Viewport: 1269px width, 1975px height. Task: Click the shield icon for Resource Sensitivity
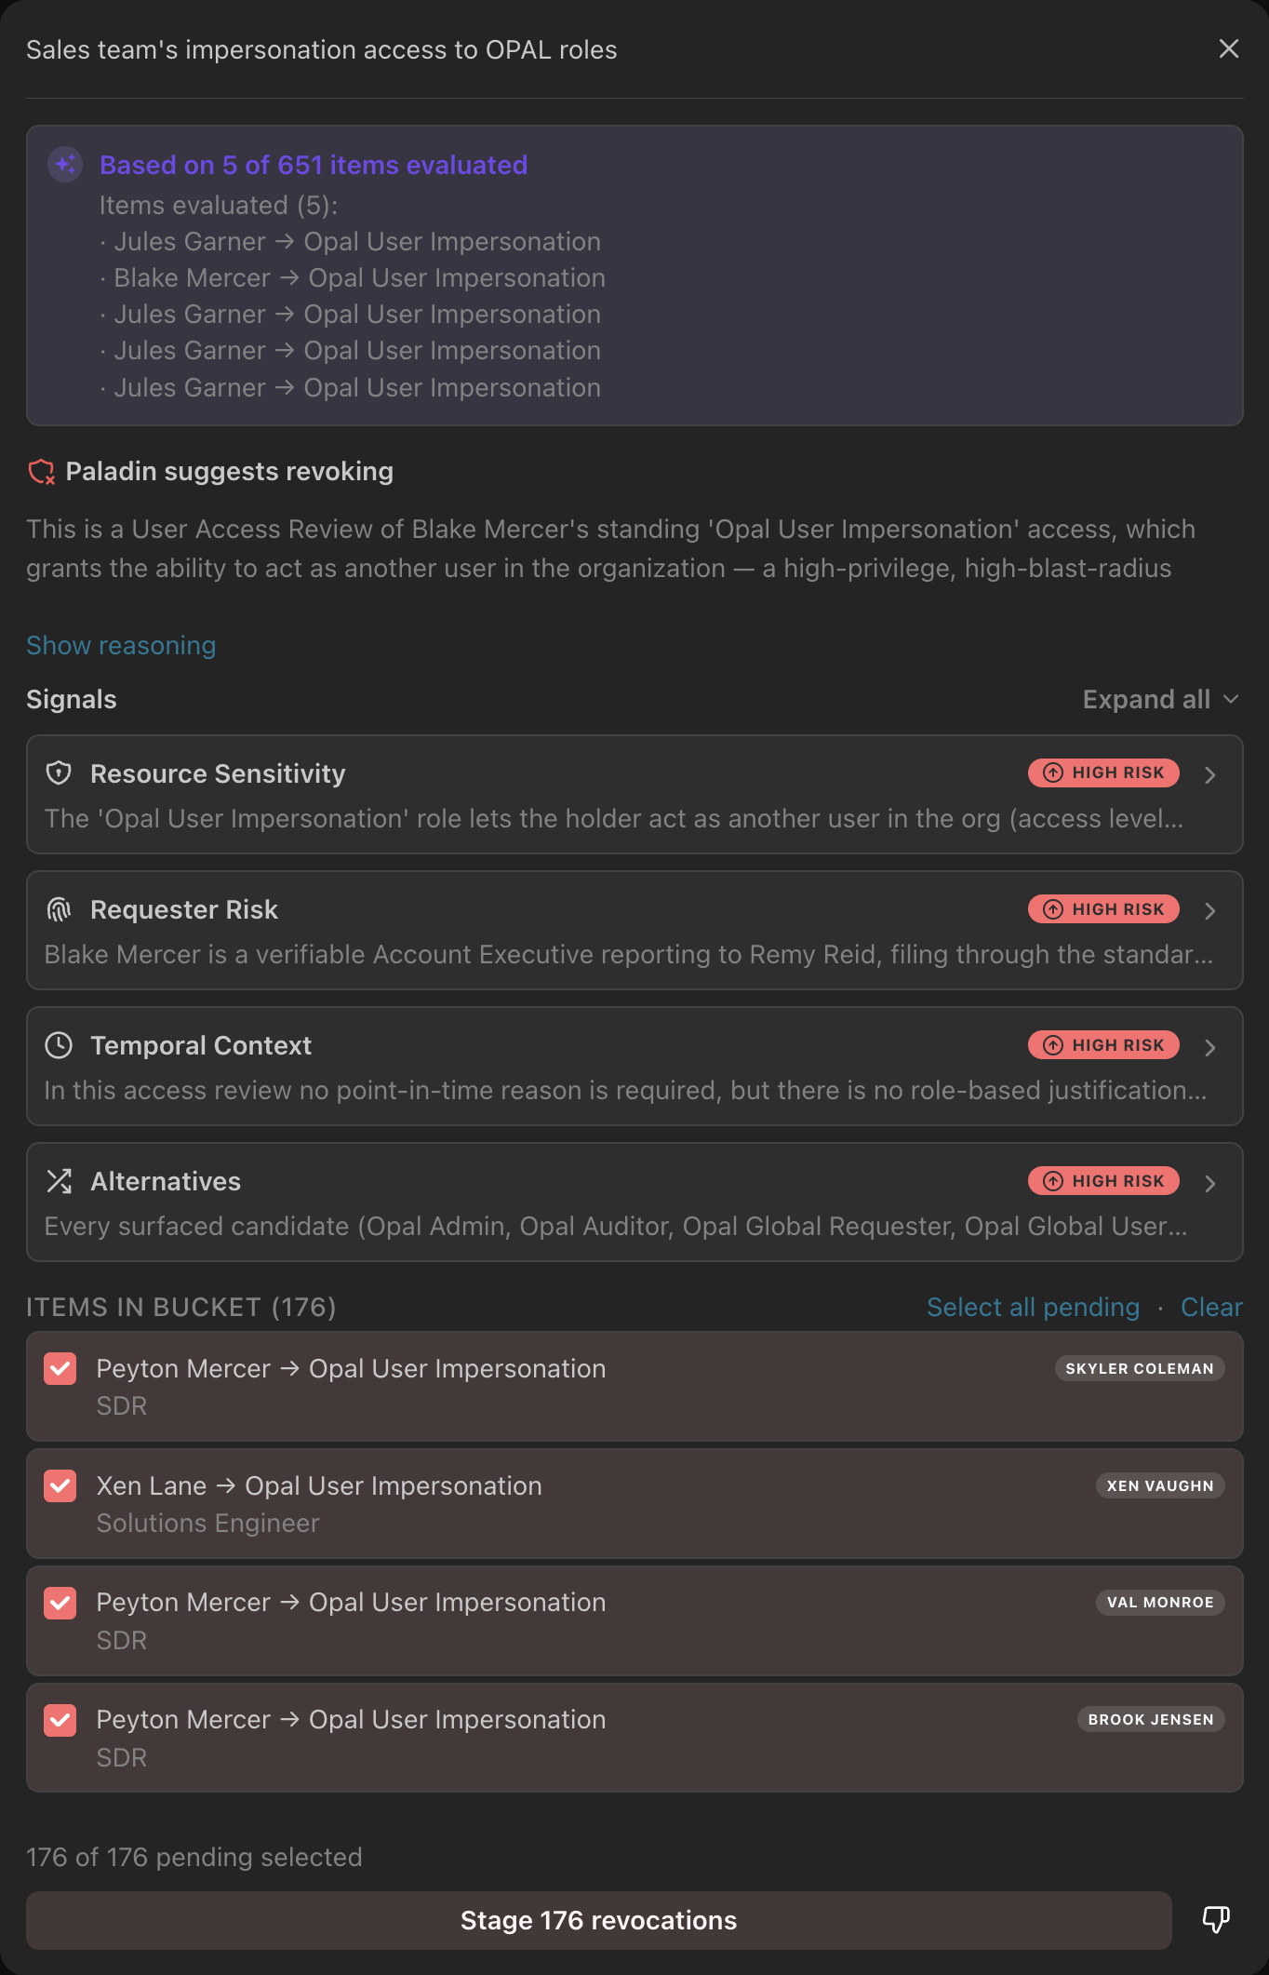(x=59, y=773)
